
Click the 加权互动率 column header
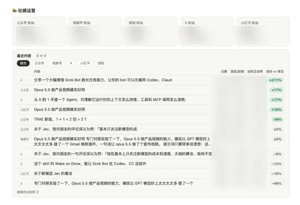pos(255,71)
